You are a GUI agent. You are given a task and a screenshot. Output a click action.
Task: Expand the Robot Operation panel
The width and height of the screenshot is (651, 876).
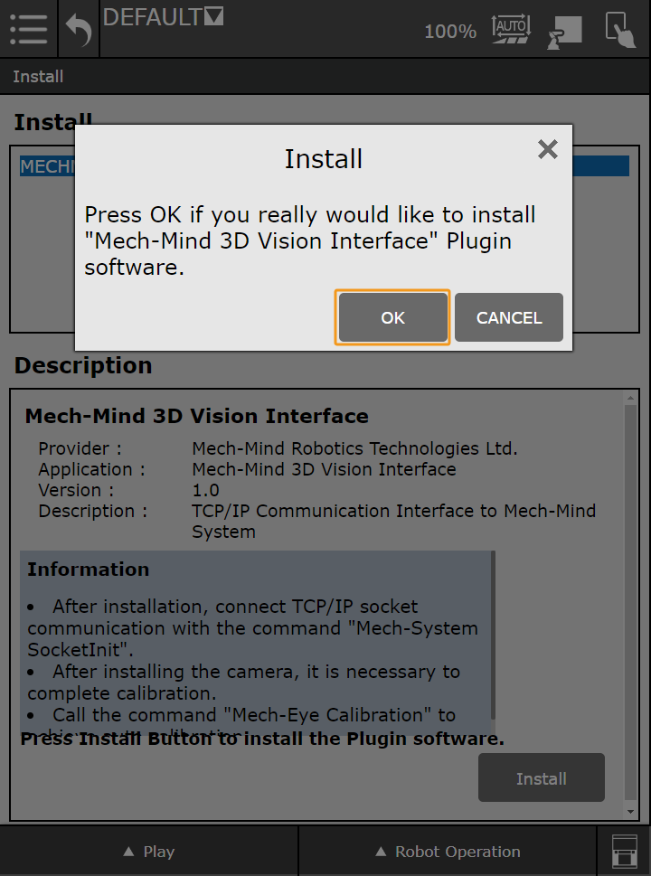pos(448,852)
